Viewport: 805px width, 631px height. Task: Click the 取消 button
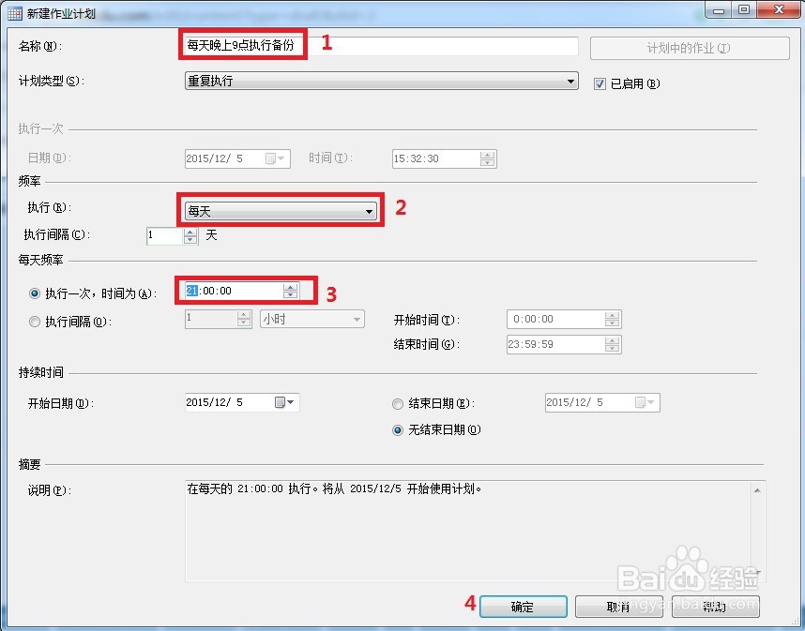click(619, 606)
